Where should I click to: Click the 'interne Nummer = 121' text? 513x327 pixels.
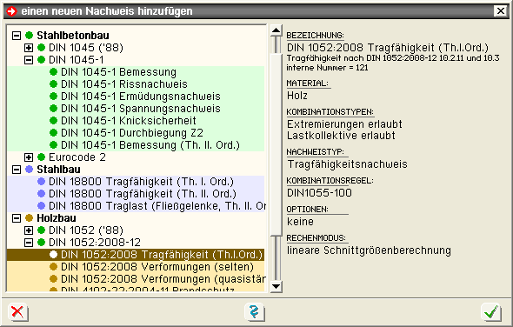[x=327, y=68]
